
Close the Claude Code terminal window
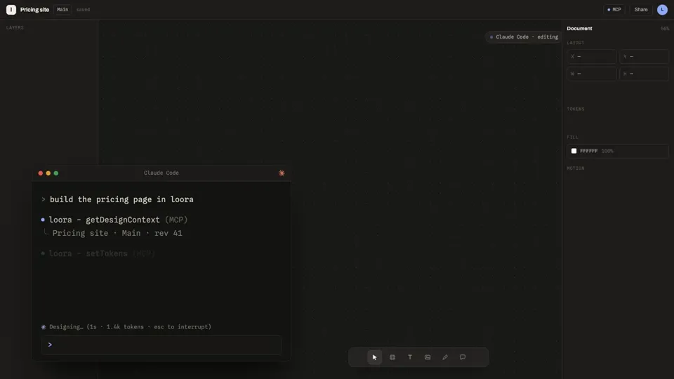(41, 173)
